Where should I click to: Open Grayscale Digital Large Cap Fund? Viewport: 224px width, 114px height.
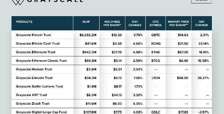pos(41,112)
